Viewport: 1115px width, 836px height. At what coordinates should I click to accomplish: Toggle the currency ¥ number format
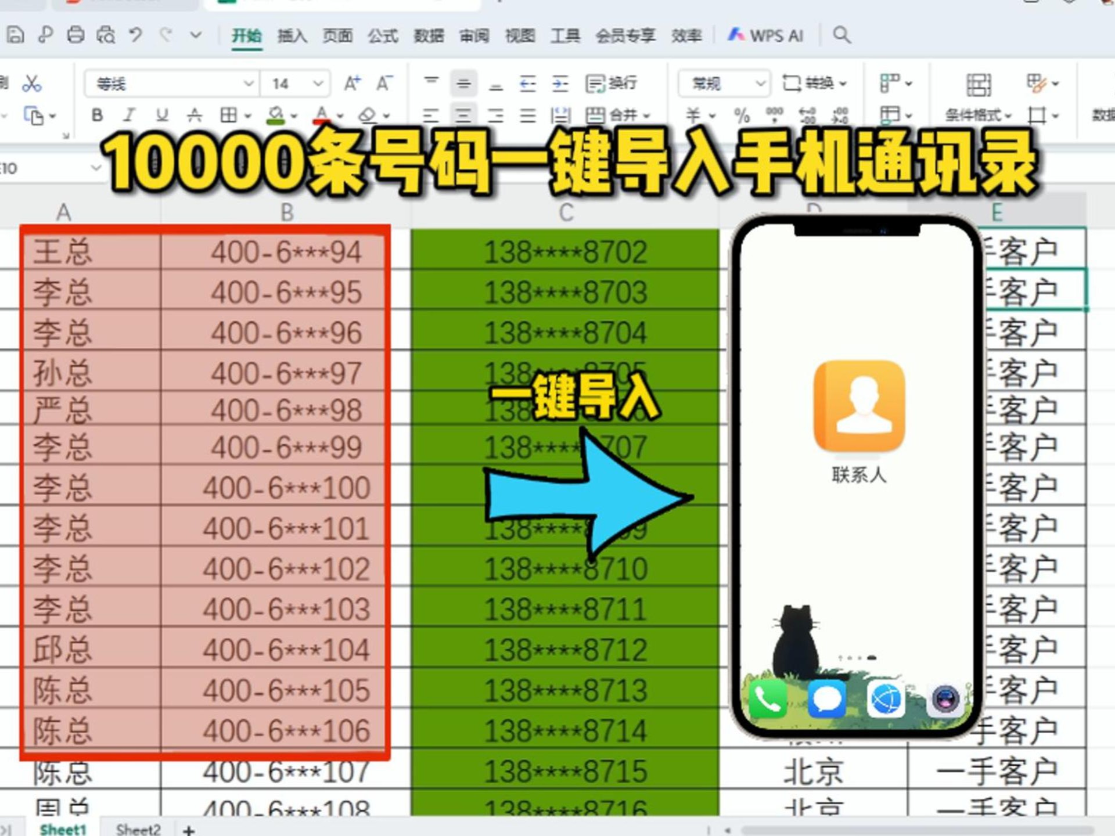point(691,114)
